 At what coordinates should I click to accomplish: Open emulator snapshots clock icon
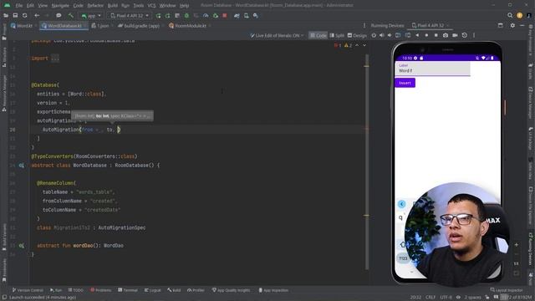pos(465,35)
